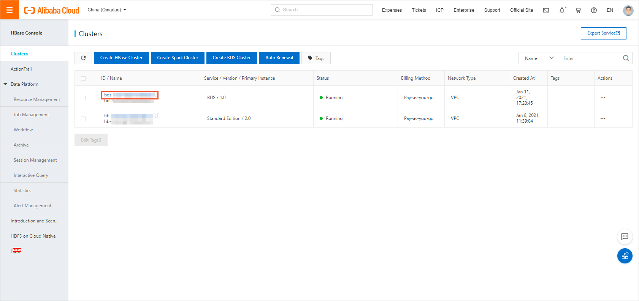This screenshot has width=639, height=301.
Task: Open the orange hamburger menu
Action: coord(10,10)
